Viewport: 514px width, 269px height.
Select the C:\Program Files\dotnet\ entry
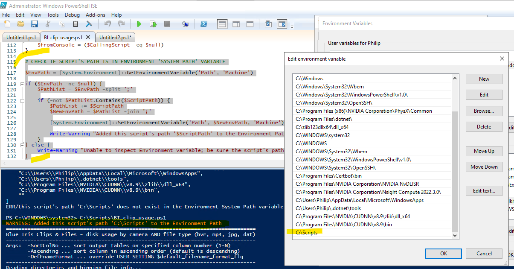(x=372, y=119)
